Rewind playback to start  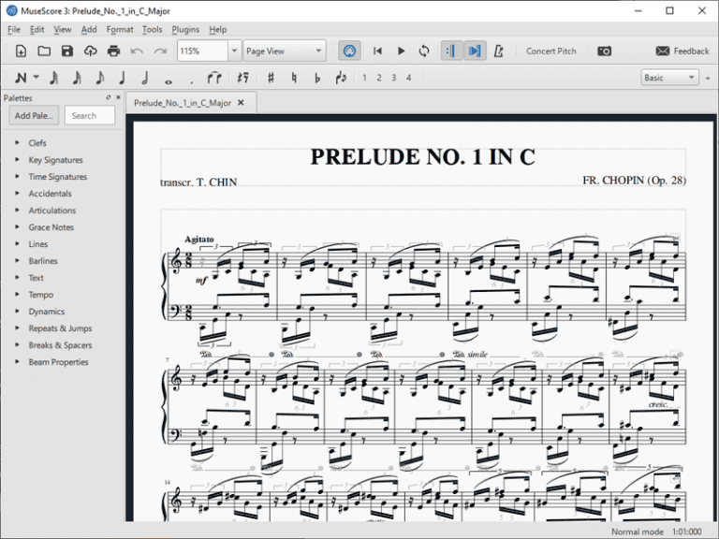pos(377,51)
